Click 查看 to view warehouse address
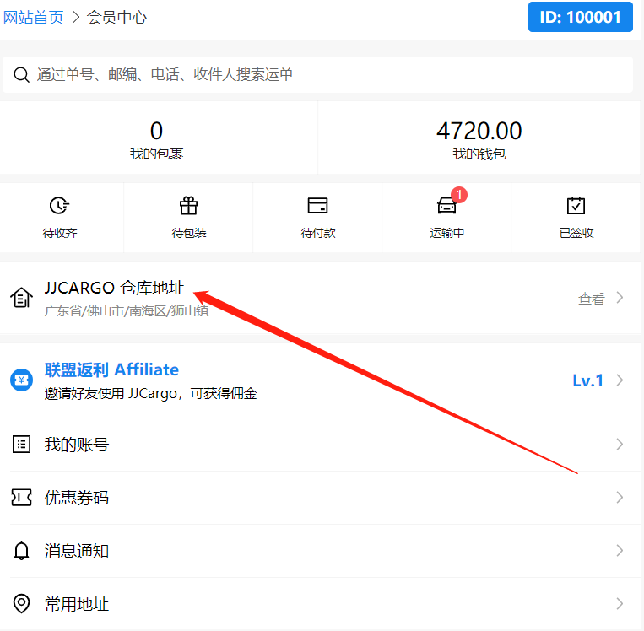Image resolution: width=644 pixels, height=631 pixels. (592, 298)
